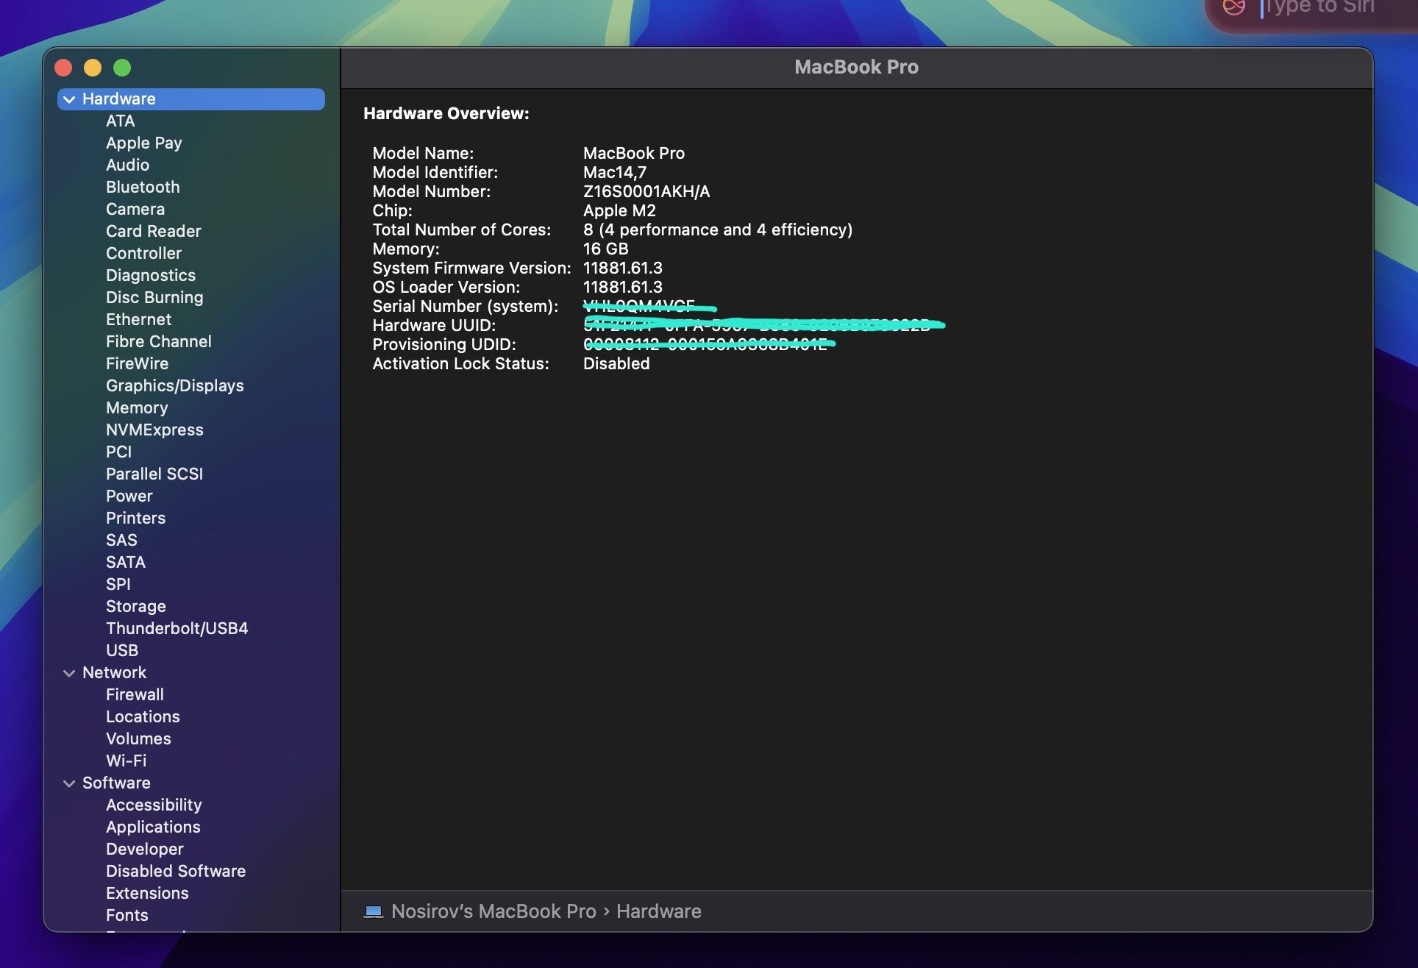Open NVMExpress details
The image size is (1418, 968).
tap(154, 430)
